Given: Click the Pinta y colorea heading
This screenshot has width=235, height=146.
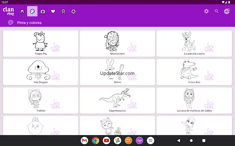Looking at the screenshot, I should point(29,23).
